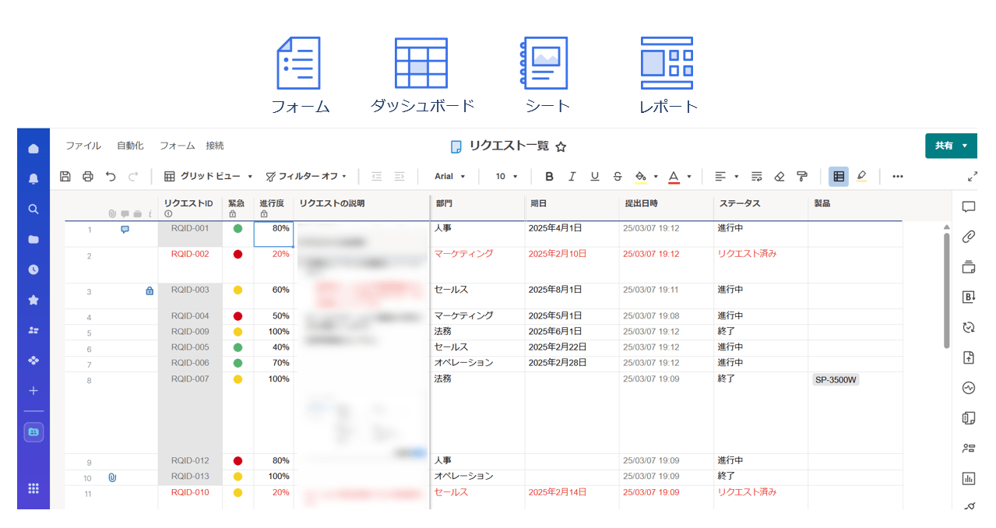Toggle strikethrough formatting
The image size is (996, 528).
(x=617, y=176)
